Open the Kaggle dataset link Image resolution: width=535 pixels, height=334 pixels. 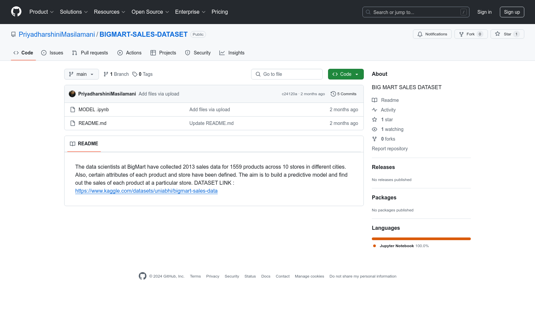146,191
